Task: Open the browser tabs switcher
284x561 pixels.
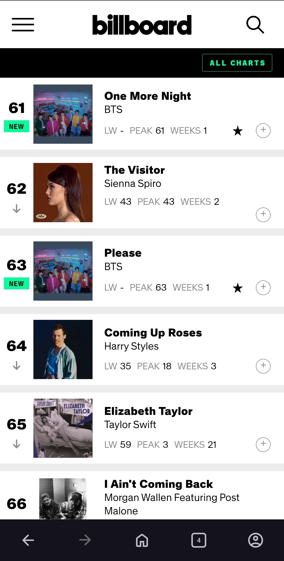Action: click(x=199, y=540)
